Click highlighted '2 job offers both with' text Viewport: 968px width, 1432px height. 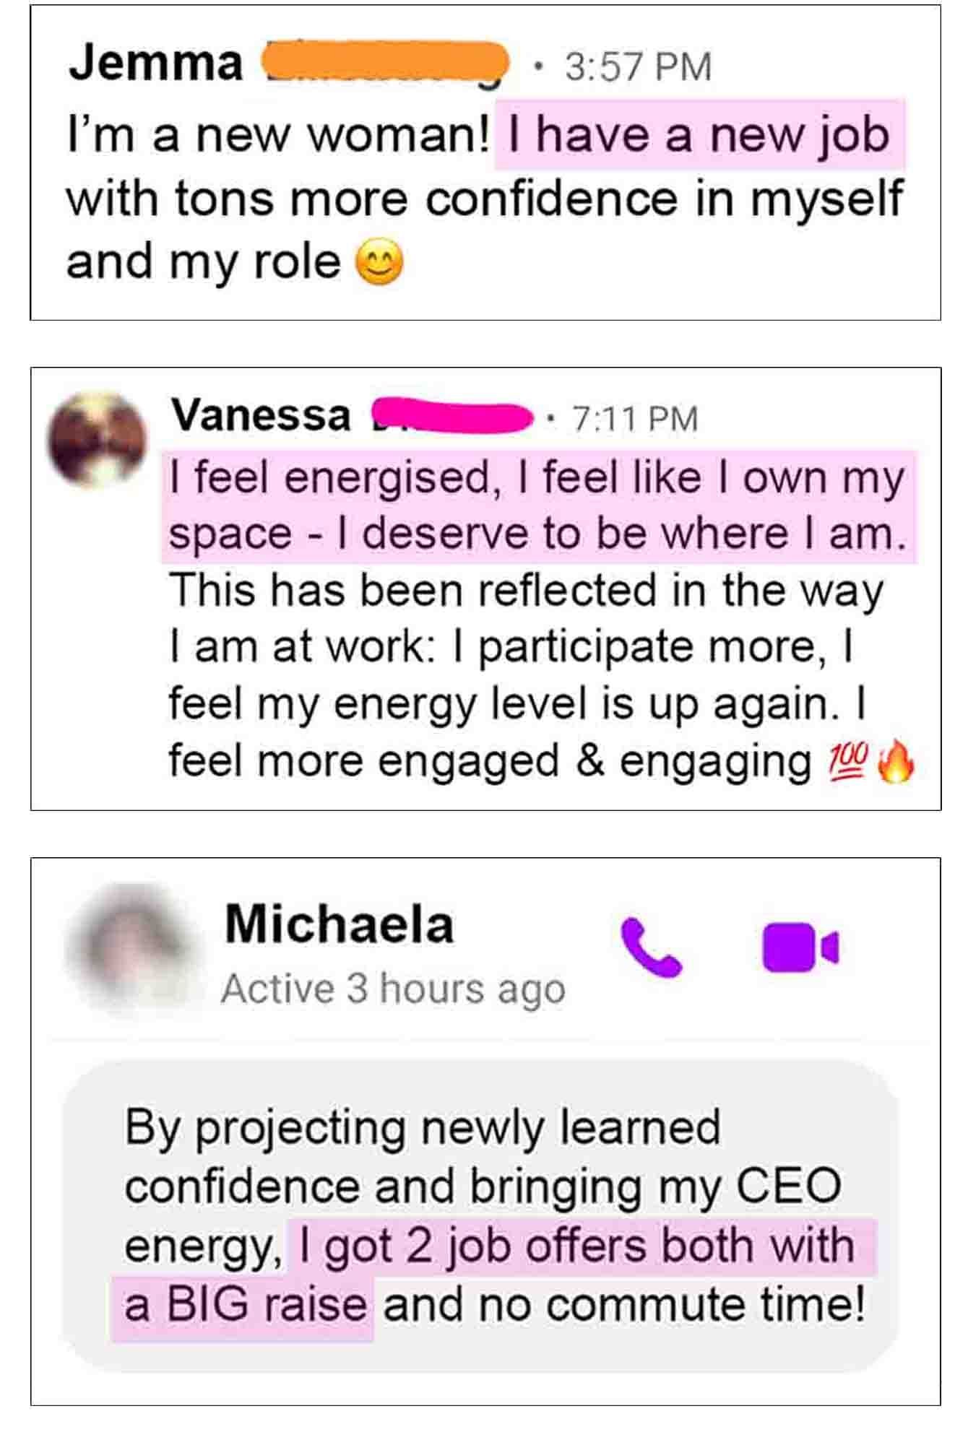point(582,1246)
